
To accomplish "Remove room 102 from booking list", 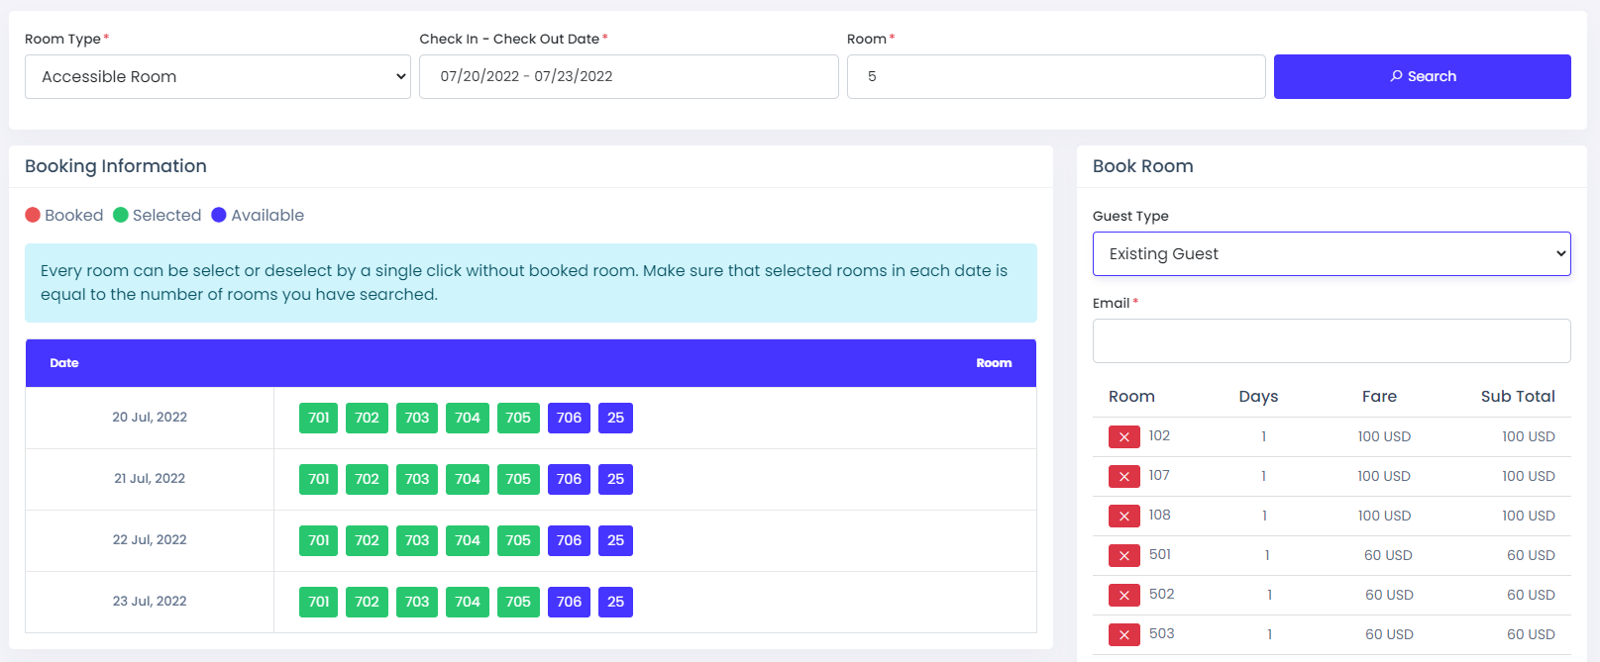I will pyautogui.click(x=1123, y=436).
